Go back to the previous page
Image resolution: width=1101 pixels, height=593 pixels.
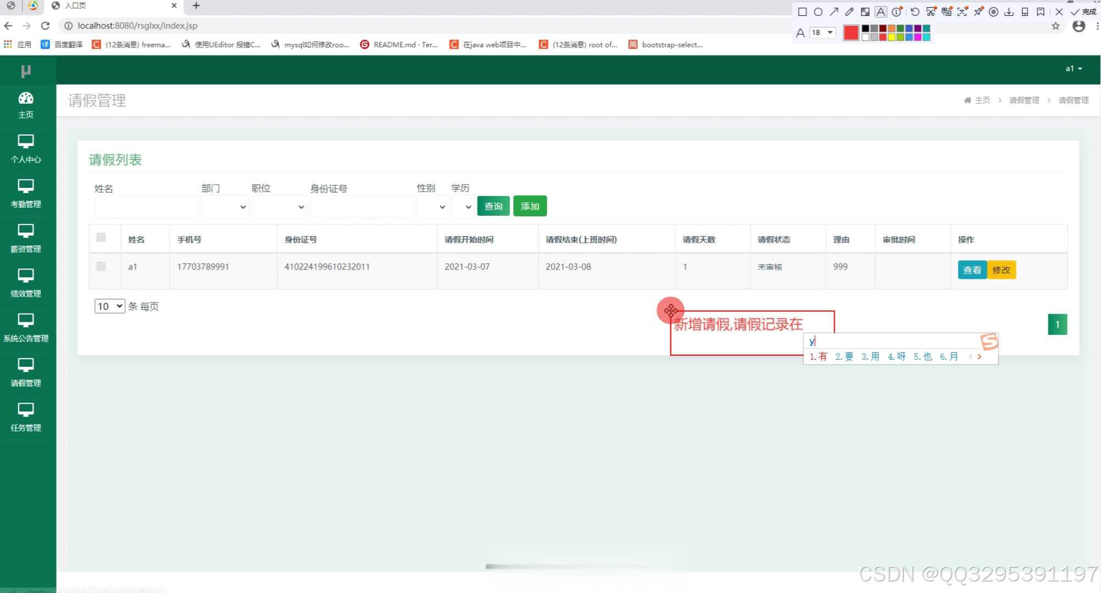pos(8,25)
